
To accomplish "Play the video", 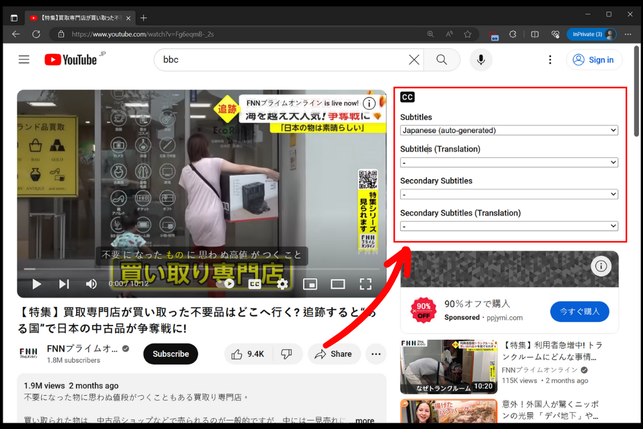I will 36,284.
